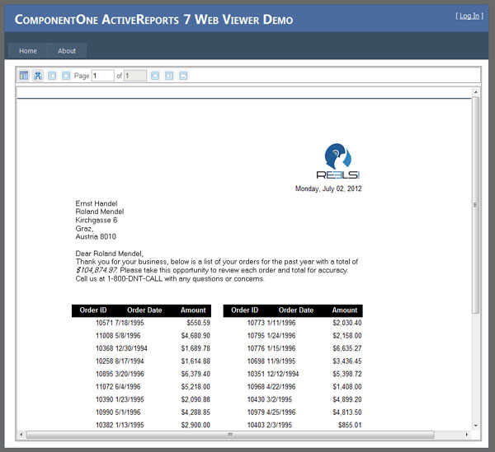Click the amount $1,408.00
This screenshot has width=495, height=452.
tap(347, 387)
